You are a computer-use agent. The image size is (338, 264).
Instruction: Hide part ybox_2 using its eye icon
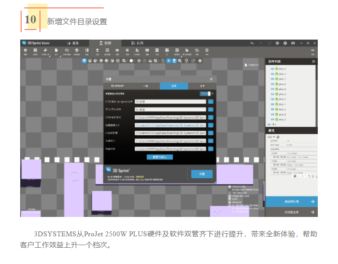(273, 84)
